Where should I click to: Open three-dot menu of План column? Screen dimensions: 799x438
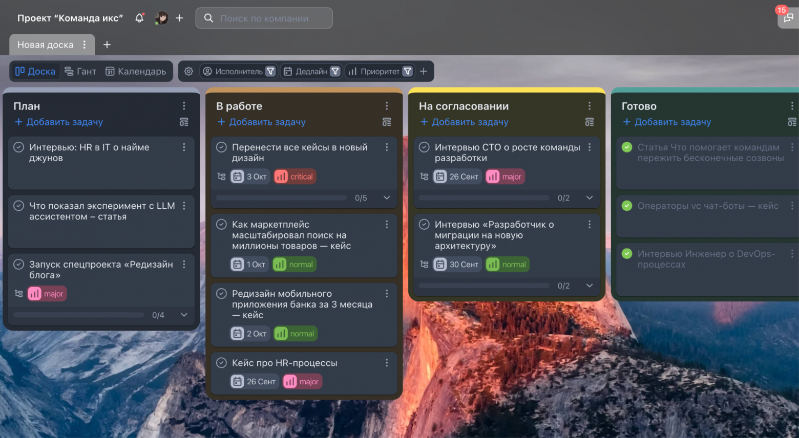(184, 106)
